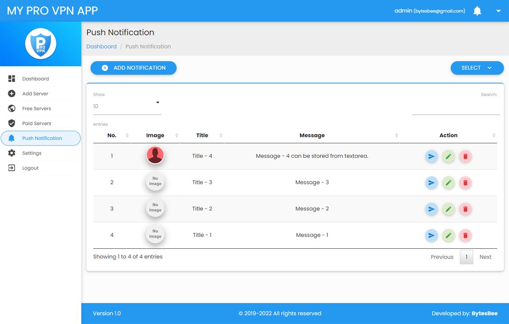The image size is (509, 324).
Task: Select page 1 in pagination
Action: tap(466, 257)
